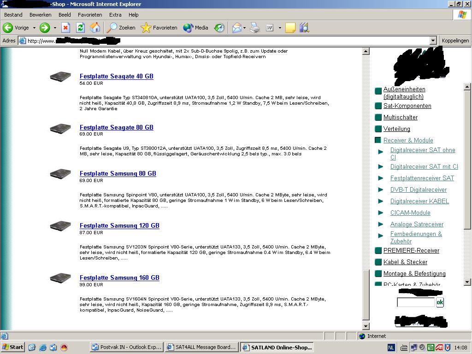Click the green ok search button
Viewport: 472px width, 354px height.
pos(440,302)
